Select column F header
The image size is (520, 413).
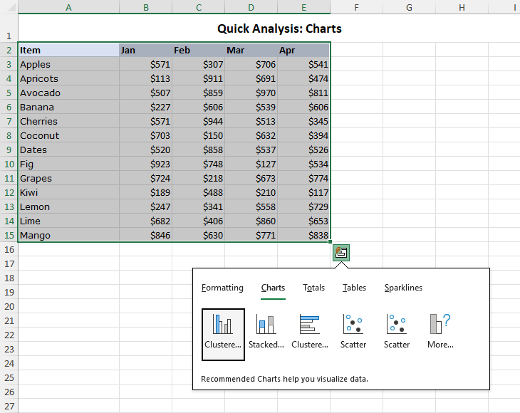click(x=356, y=7)
